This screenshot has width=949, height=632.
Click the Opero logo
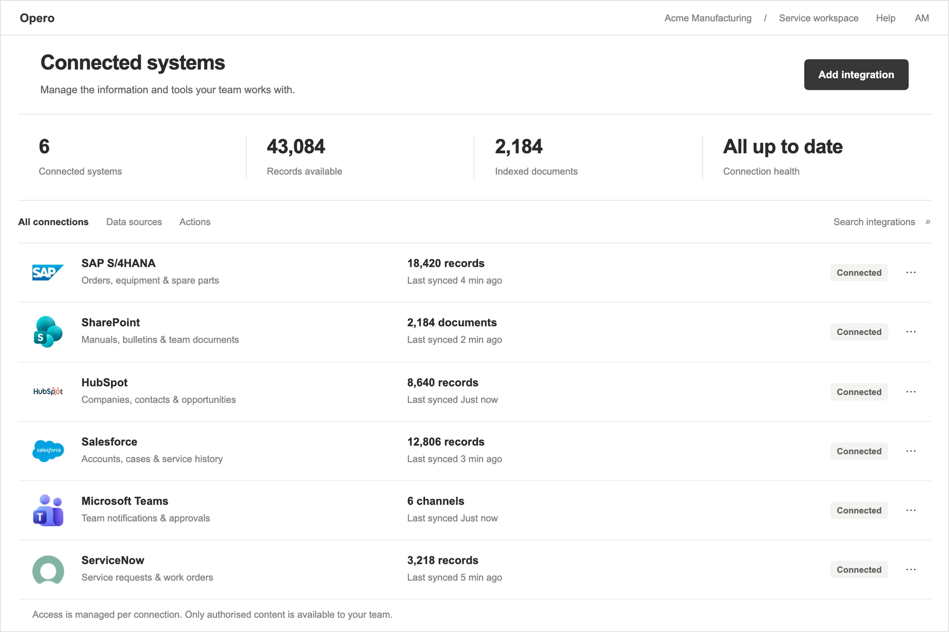[37, 18]
